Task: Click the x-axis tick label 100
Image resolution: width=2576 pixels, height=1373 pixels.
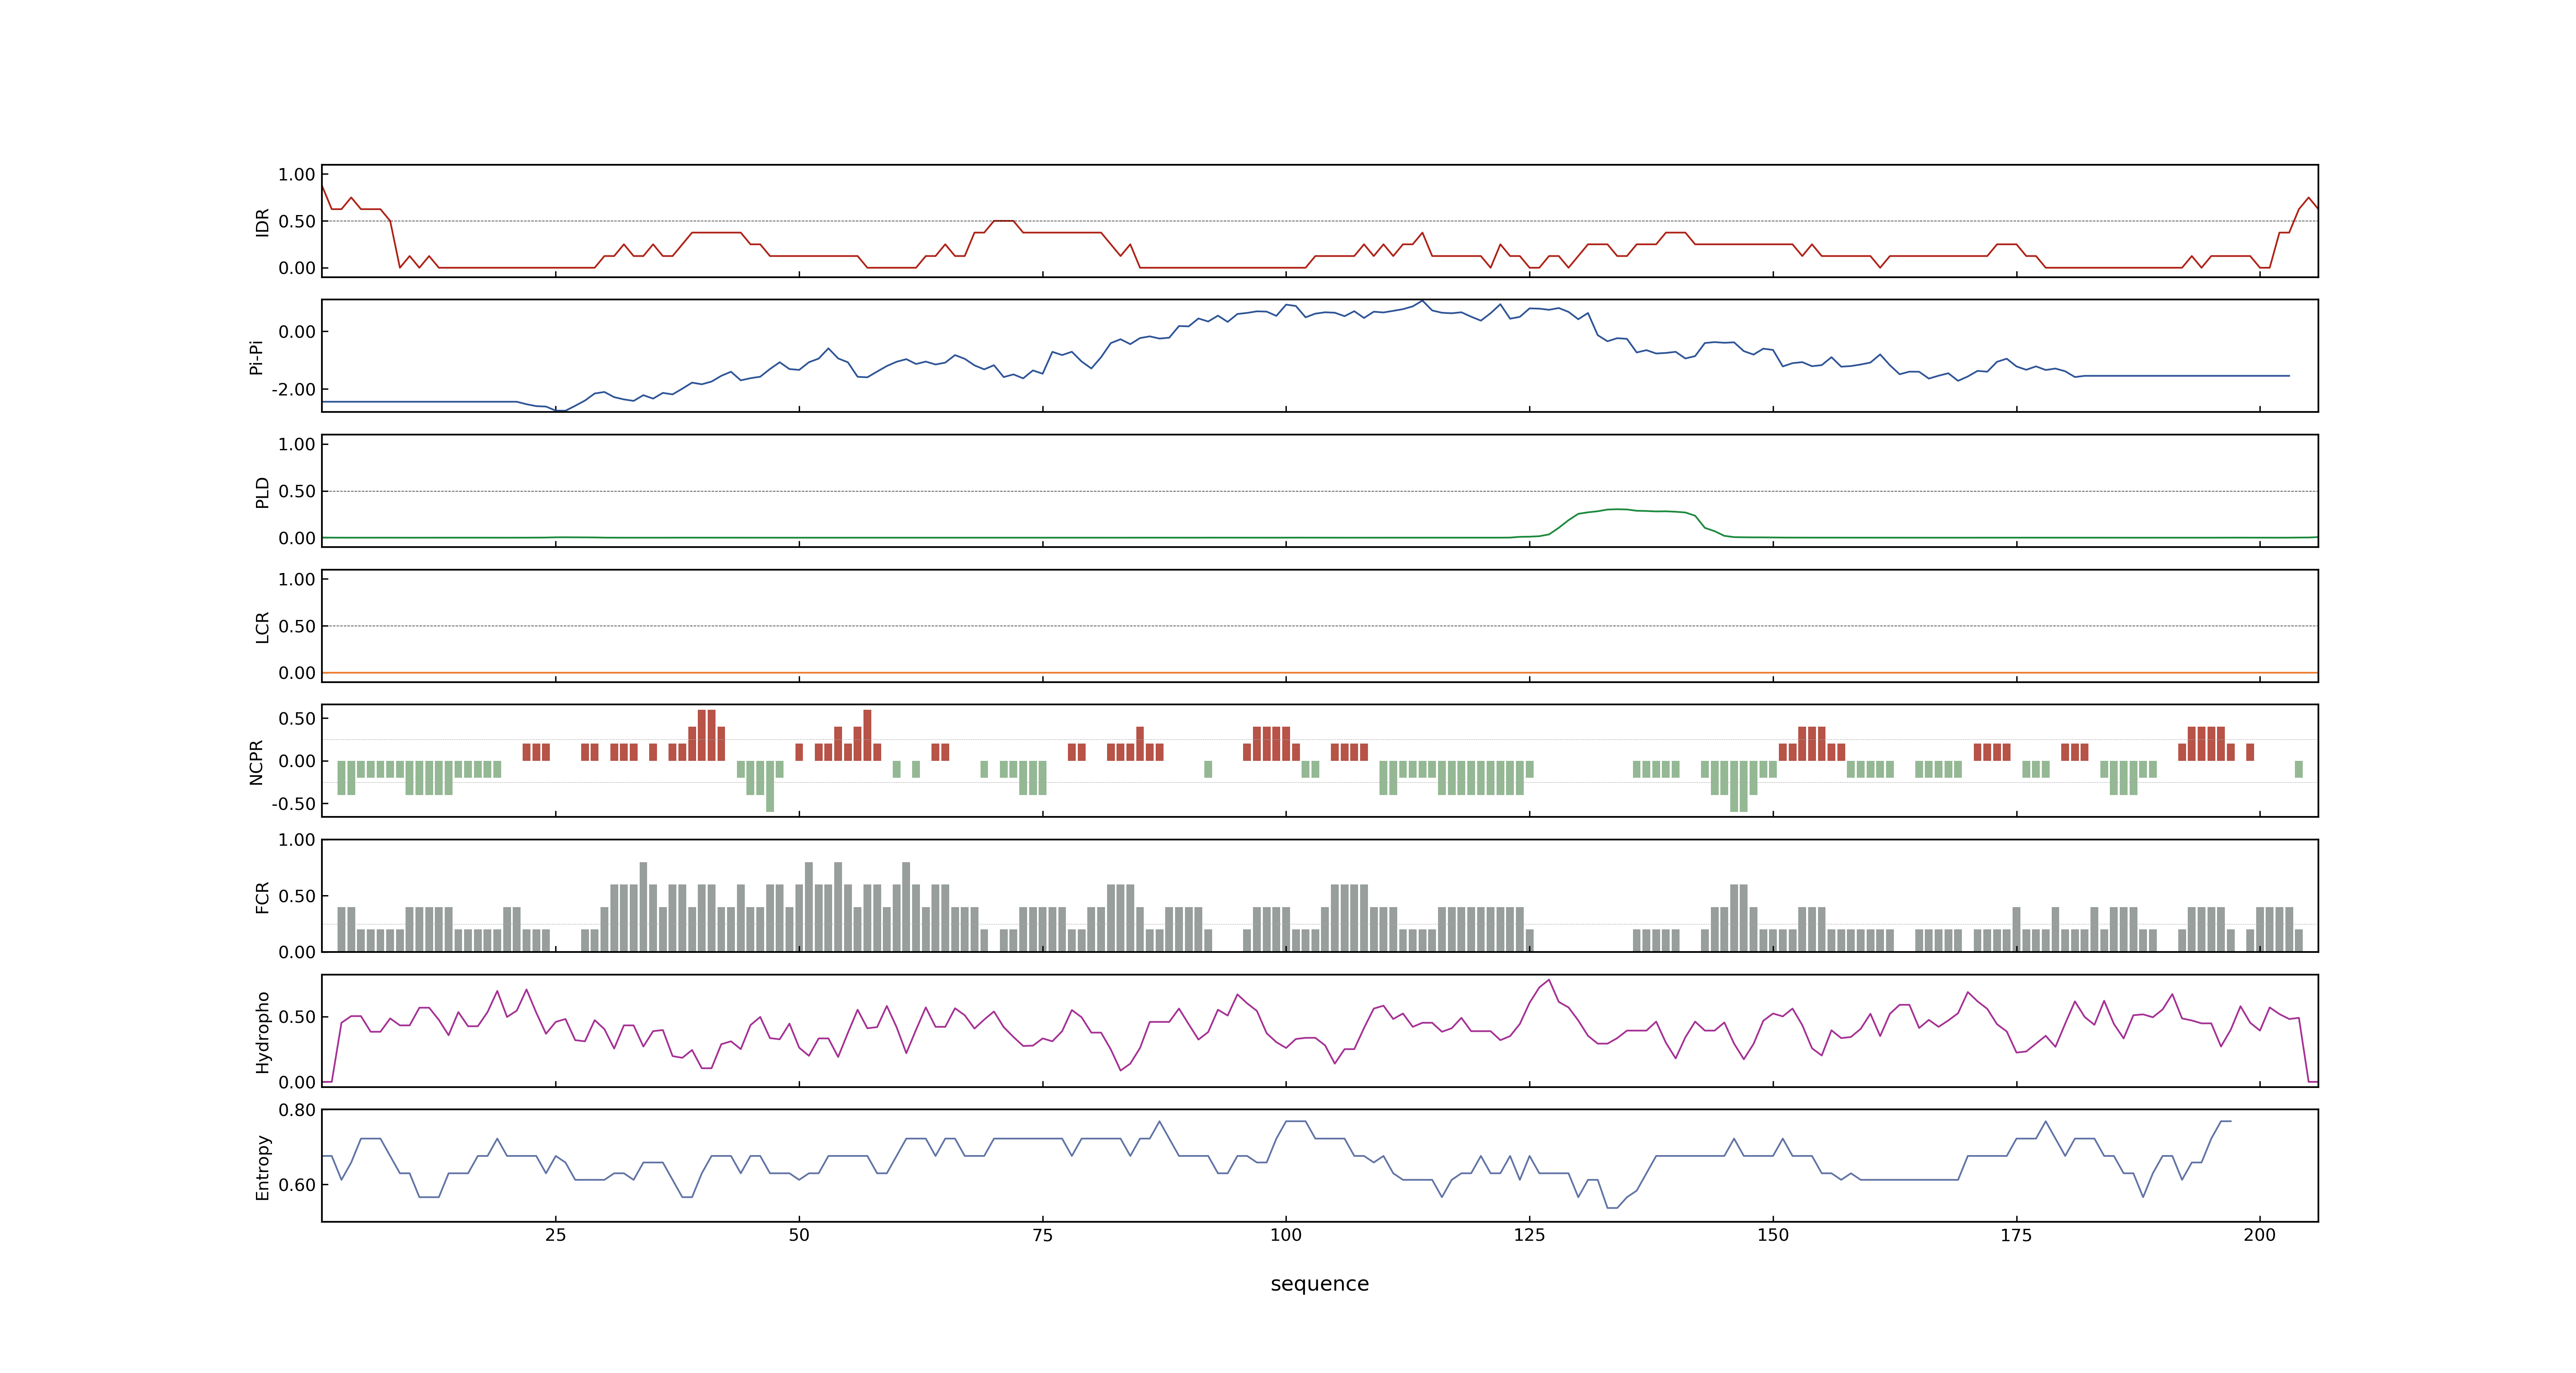Action: 1286,1235
